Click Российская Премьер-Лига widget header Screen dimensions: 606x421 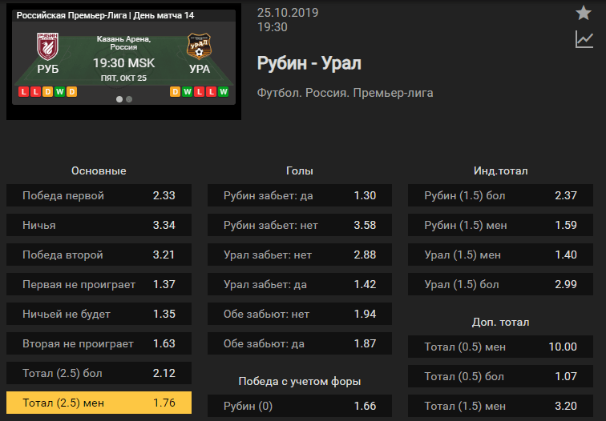105,15
